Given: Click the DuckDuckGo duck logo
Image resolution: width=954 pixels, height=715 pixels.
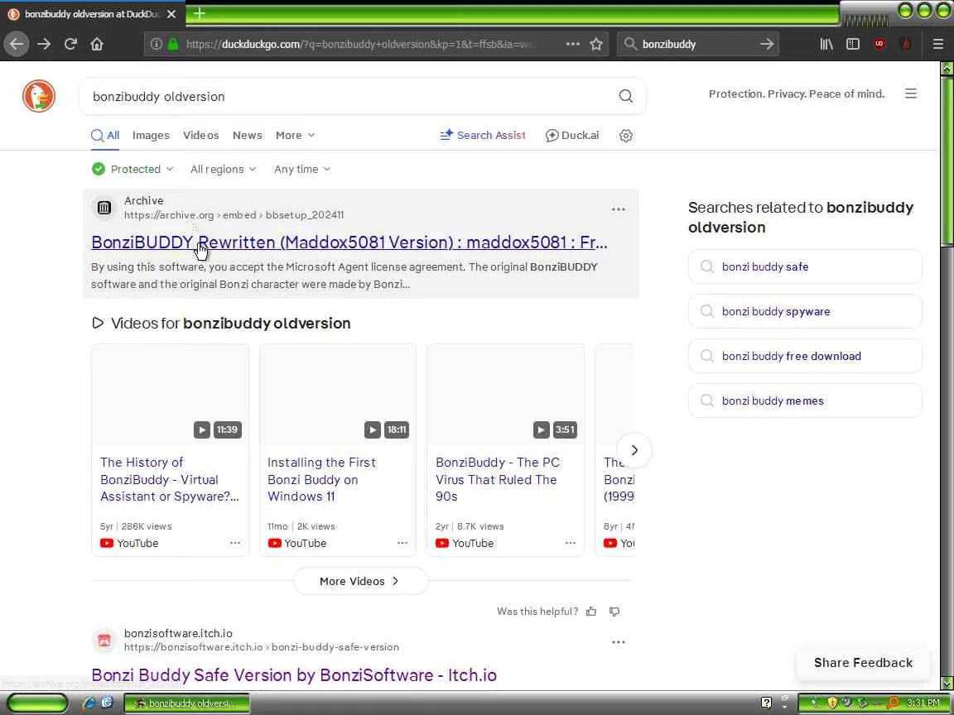Looking at the screenshot, I should pyautogui.click(x=39, y=96).
